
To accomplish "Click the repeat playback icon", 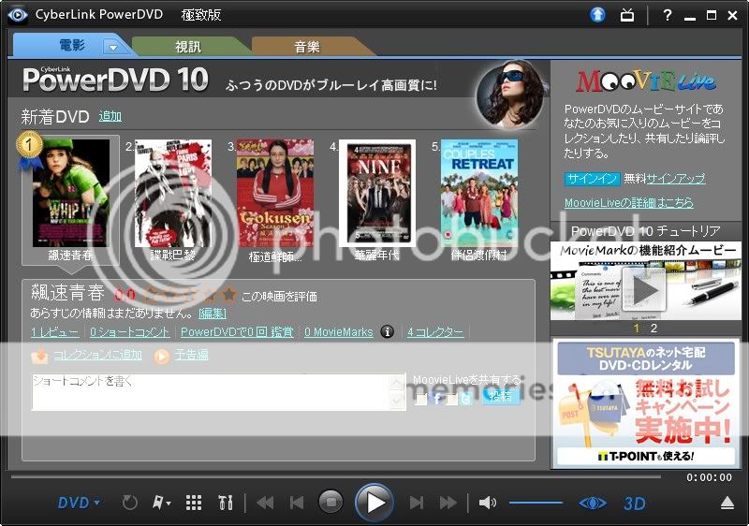I will [129, 503].
